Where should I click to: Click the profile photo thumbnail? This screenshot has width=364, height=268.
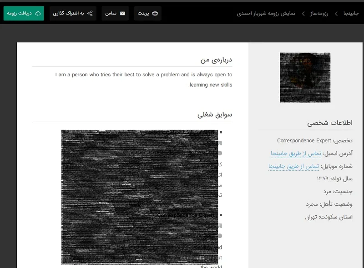click(x=305, y=77)
